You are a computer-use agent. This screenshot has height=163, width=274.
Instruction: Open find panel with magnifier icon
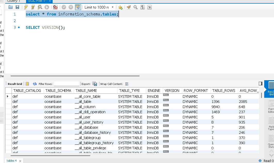pyautogui.click(x=135, y=7)
